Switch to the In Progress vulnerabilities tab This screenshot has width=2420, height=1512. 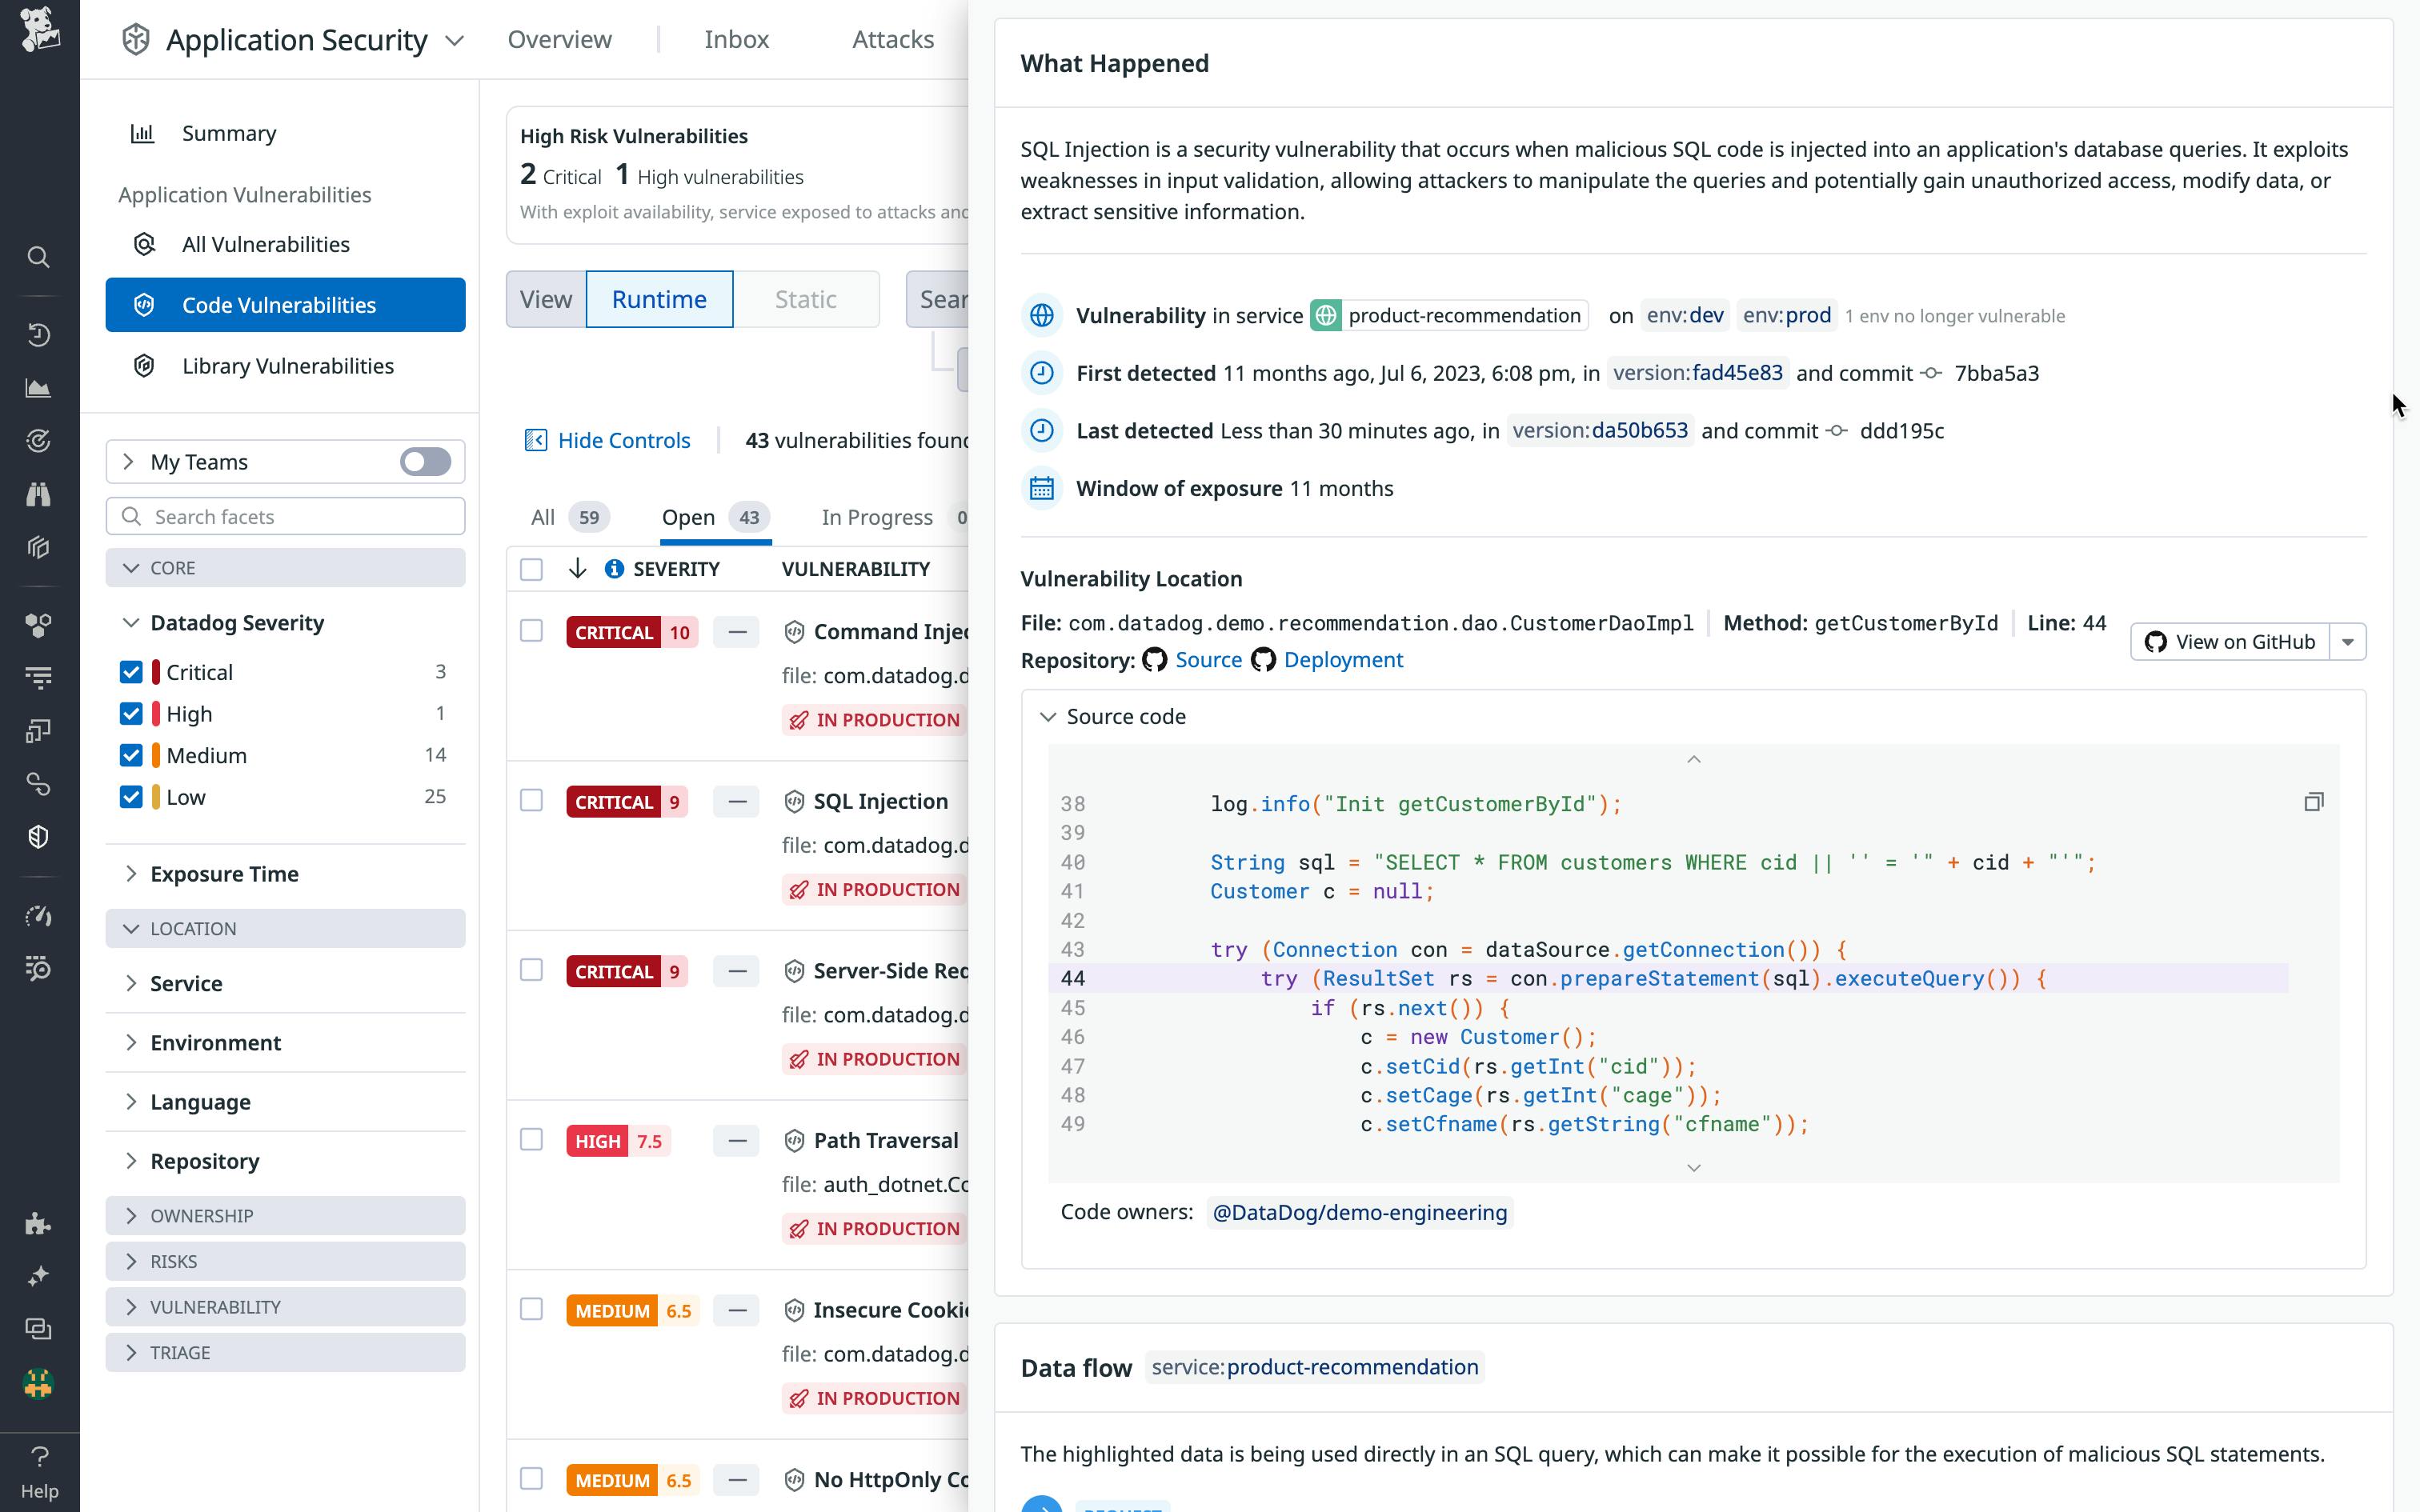[x=877, y=517]
